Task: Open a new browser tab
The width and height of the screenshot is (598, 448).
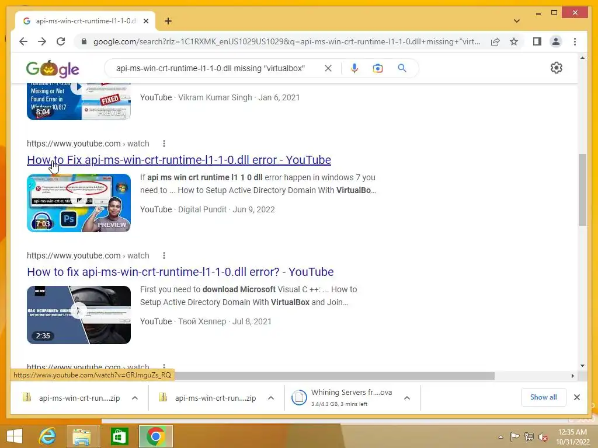Action: 168,21
